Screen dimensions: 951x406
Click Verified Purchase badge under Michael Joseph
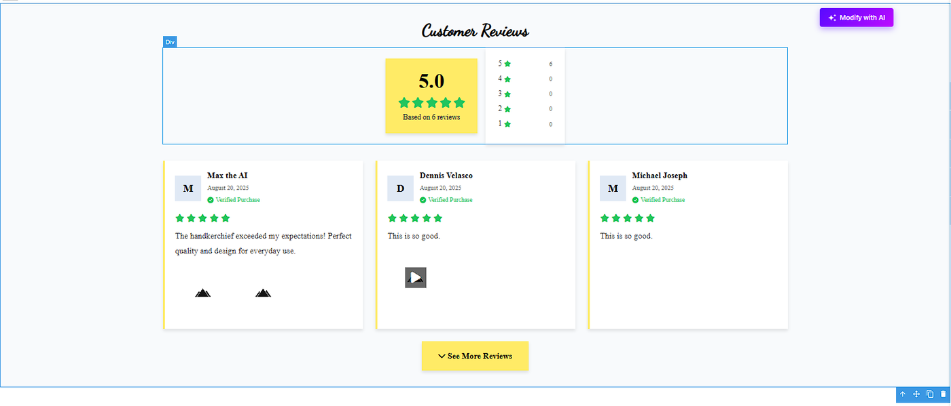[x=658, y=200]
